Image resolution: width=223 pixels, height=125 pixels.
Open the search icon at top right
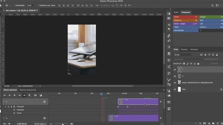coord(212,6)
